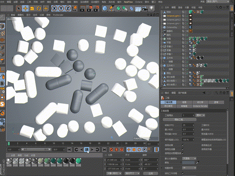Click frame 20 on the timeline
The image size is (235, 176).
(99, 143)
